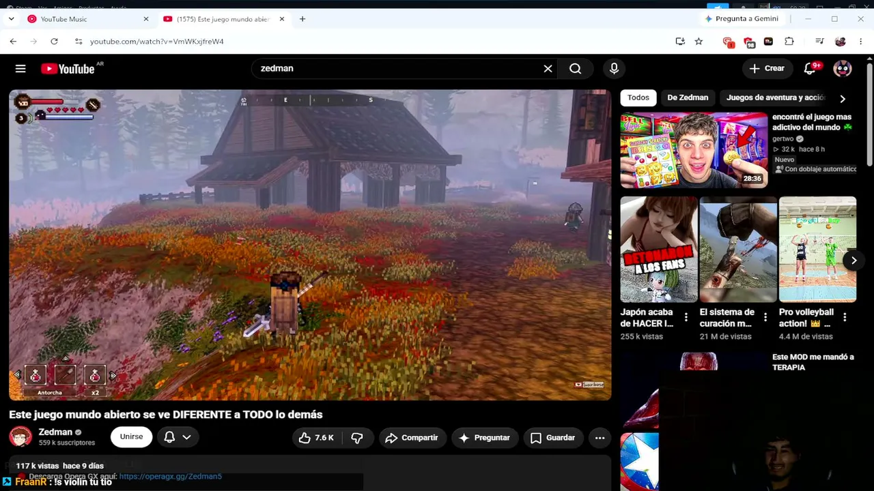Install YouTube app using address bar icon
This screenshot has height=491, width=874.
(x=680, y=41)
